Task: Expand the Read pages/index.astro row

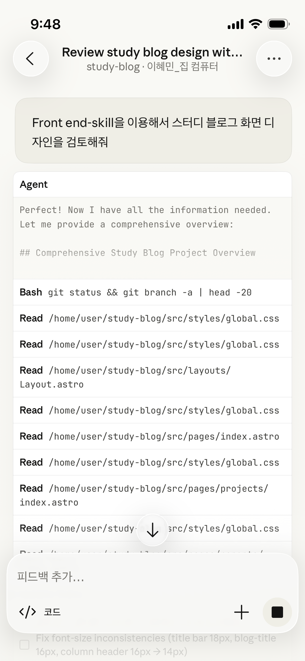Action: click(152, 436)
